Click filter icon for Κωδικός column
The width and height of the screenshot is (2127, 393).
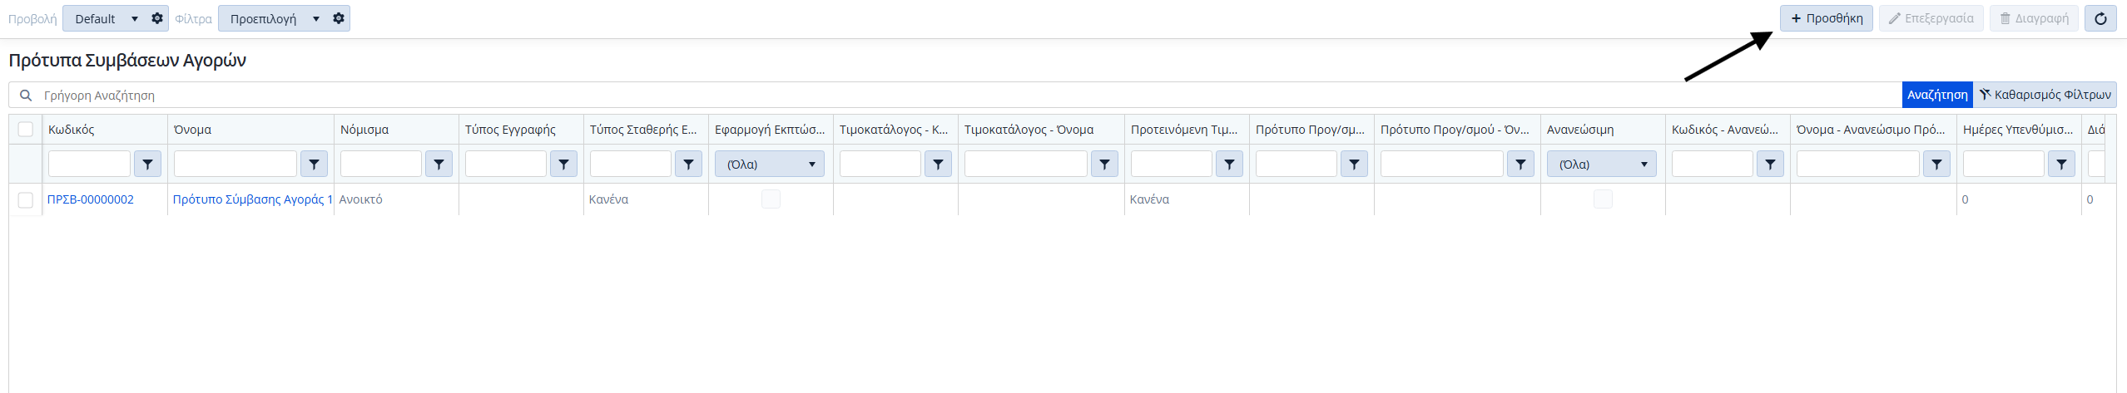(147, 165)
